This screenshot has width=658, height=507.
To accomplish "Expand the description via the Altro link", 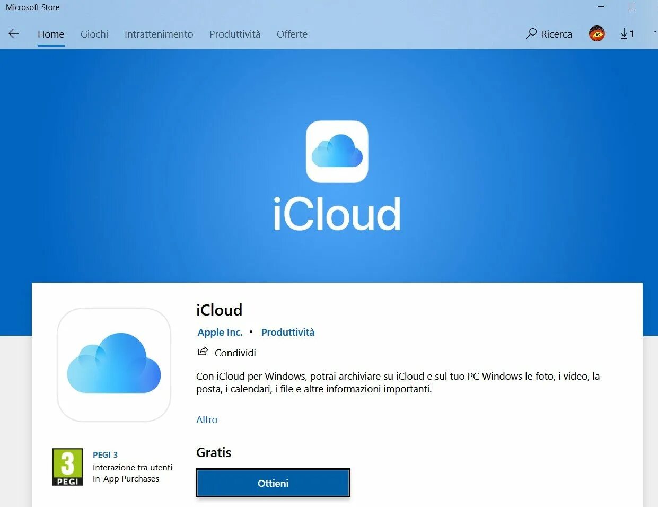I will tap(207, 419).
